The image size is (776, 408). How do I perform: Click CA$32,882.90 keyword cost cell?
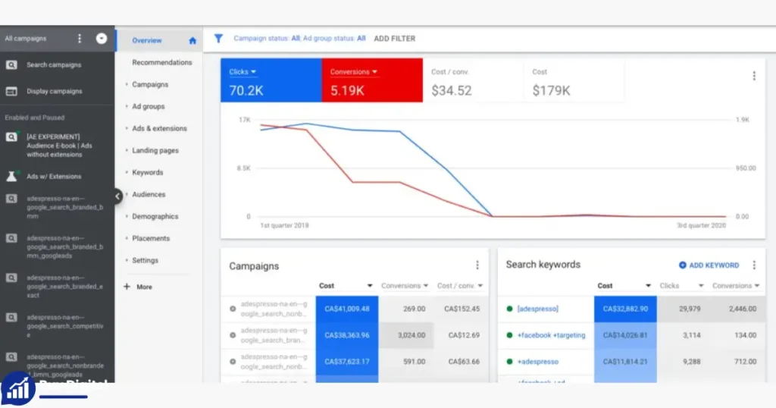point(625,309)
